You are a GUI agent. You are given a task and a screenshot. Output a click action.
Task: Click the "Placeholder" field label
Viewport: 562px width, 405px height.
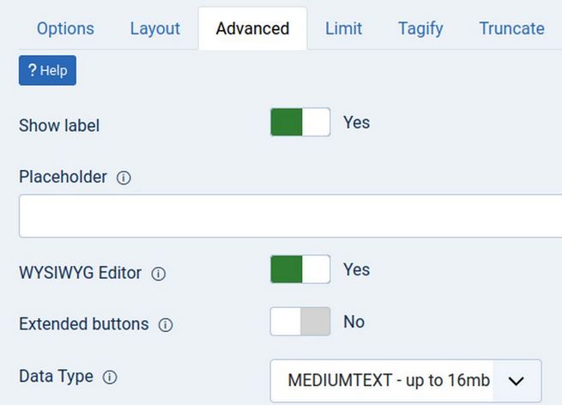(63, 177)
